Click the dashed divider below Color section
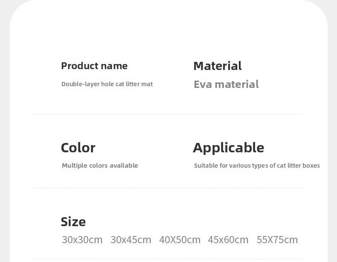 [x=168, y=188]
